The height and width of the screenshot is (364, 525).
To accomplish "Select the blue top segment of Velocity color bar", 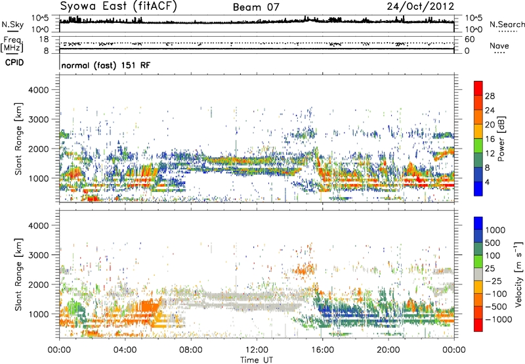I will point(478,223).
